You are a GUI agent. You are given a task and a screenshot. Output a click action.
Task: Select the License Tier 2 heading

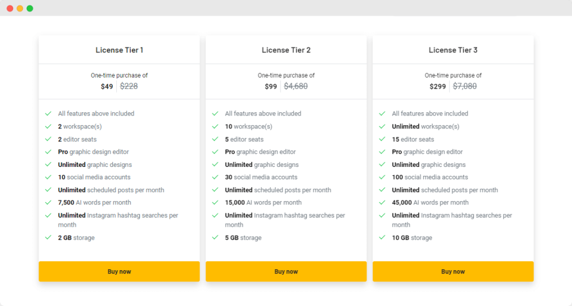tap(286, 50)
